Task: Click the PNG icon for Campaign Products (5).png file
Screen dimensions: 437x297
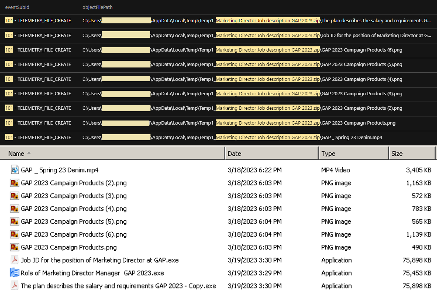Action: (14, 221)
